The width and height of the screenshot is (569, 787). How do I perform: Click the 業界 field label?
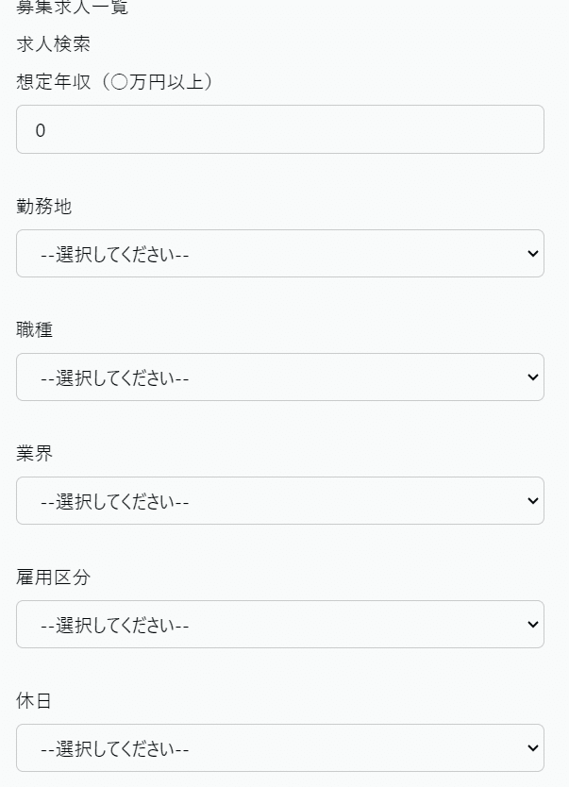coord(35,454)
